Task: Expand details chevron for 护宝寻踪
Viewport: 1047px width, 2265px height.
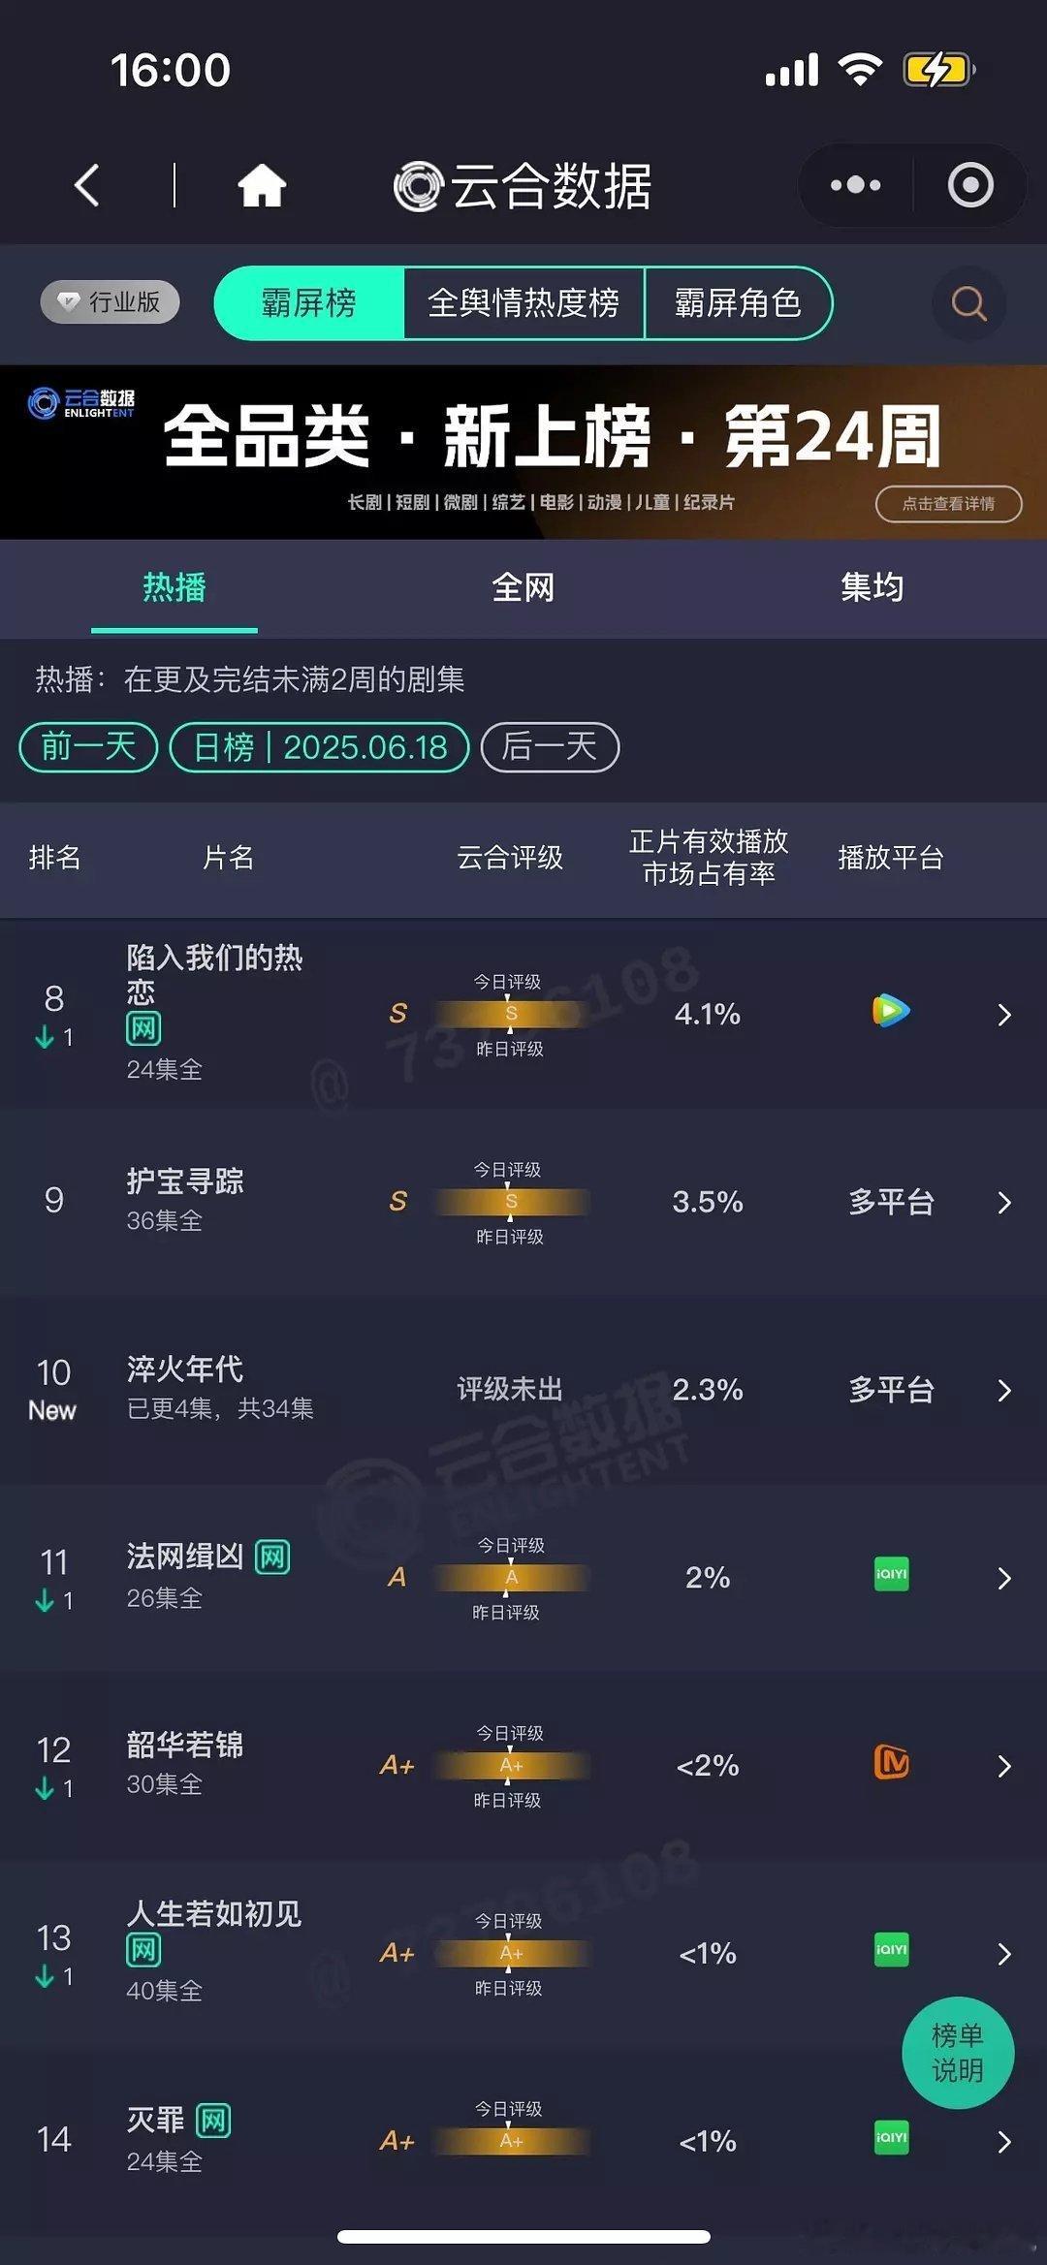Action: [1004, 1202]
